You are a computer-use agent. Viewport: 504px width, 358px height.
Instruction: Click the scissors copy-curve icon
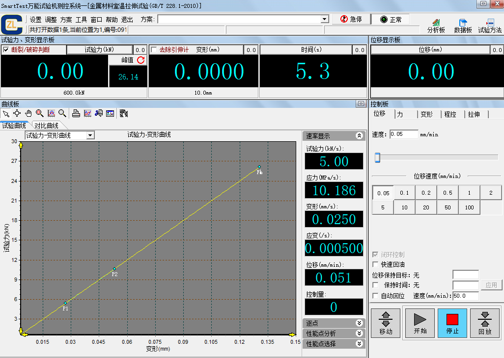[x=99, y=113]
